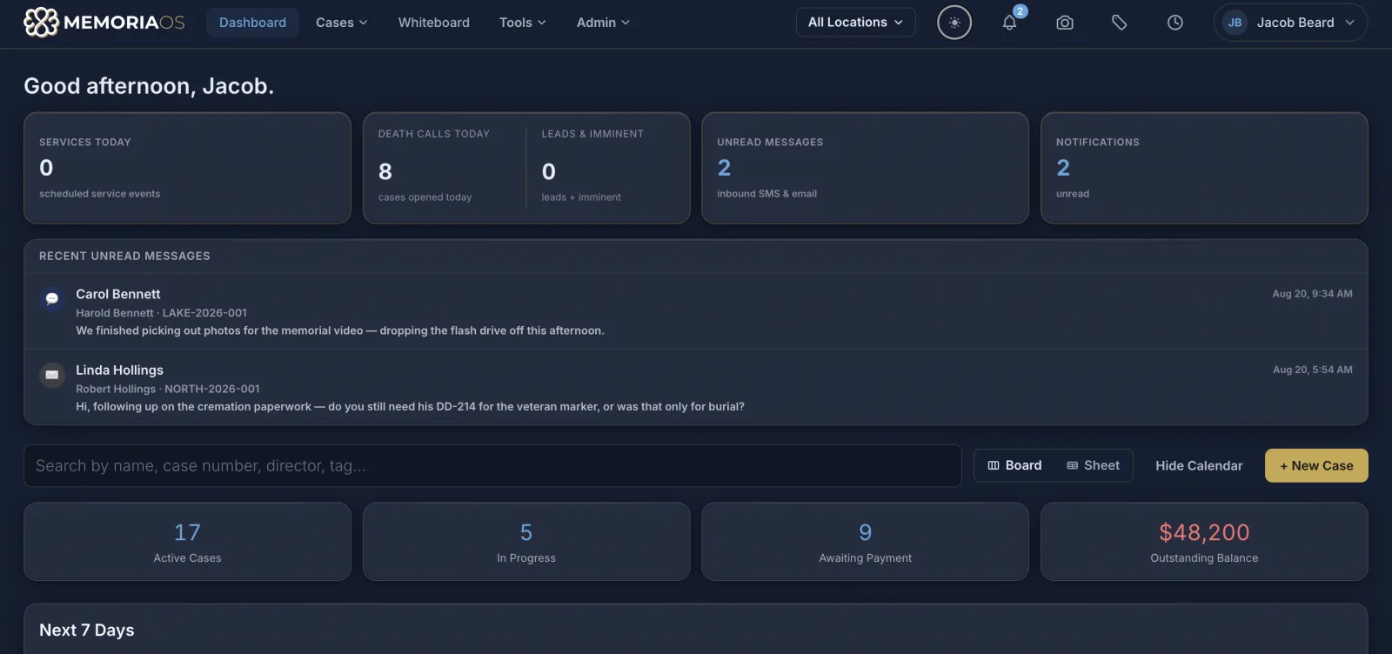Click the Recent Unread Messages header
The height and width of the screenshot is (654, 1392).
point(124,256)
